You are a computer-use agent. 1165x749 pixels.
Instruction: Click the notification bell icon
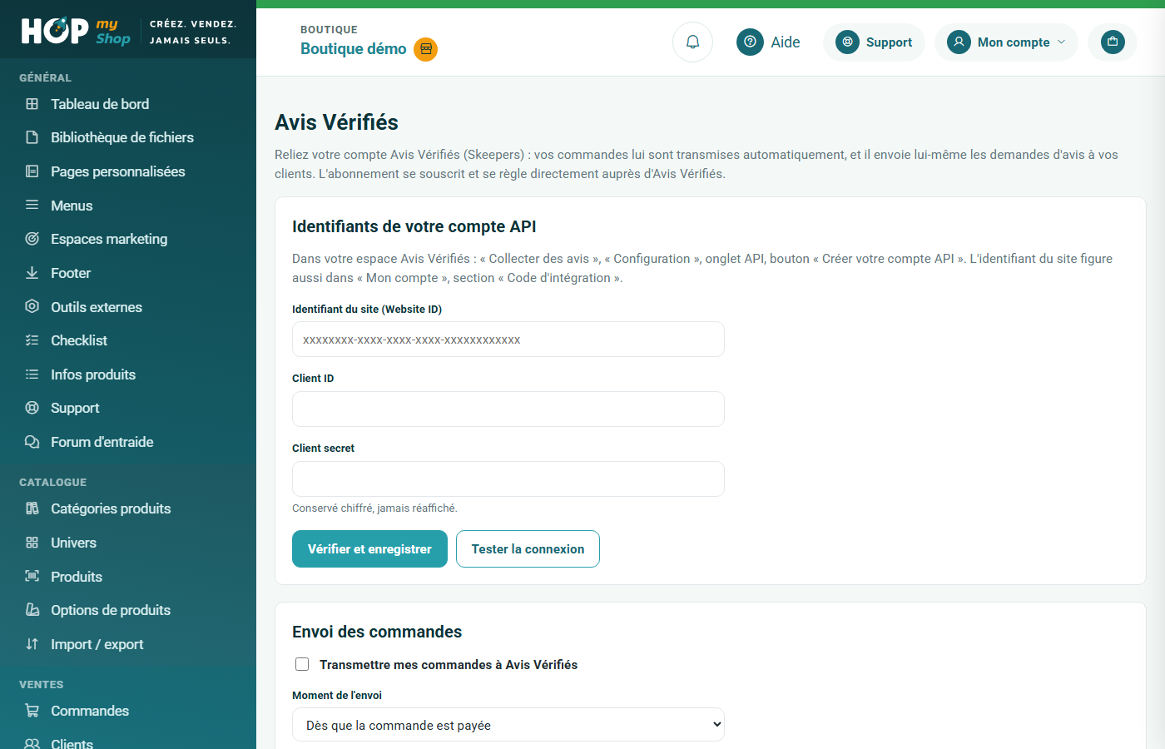point(692,42)
